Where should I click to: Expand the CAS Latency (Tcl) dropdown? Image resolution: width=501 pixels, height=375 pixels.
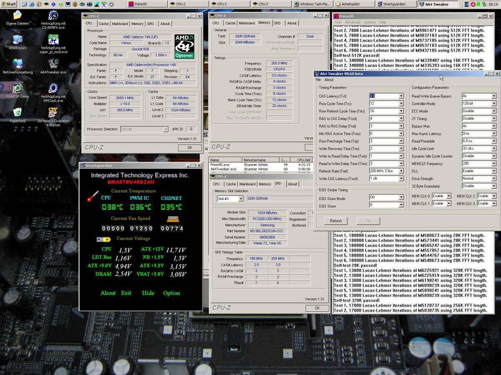401,96
